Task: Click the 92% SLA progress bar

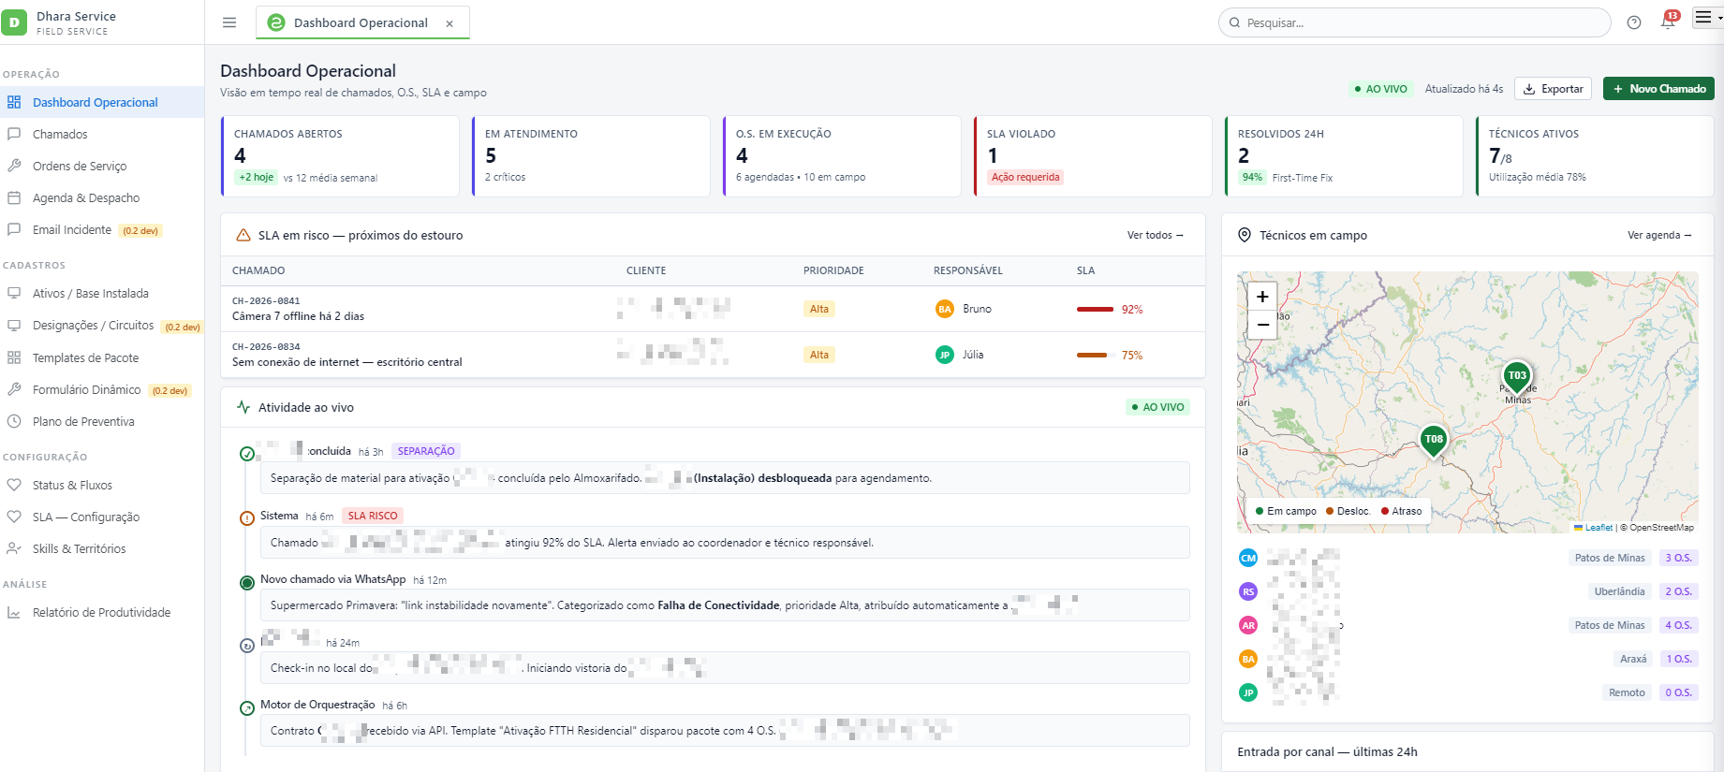Action: (x=1095, y=309)
